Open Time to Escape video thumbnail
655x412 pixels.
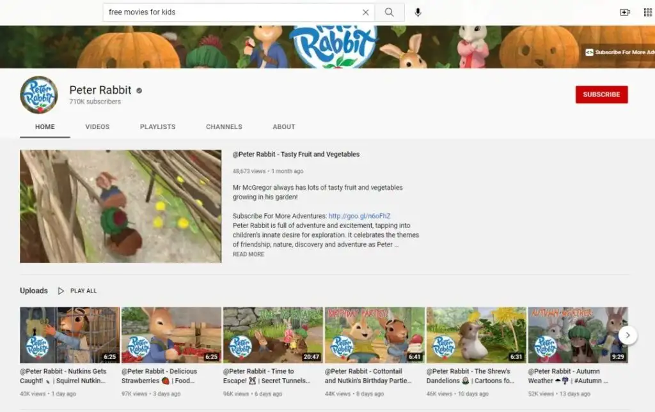[272, 335]
